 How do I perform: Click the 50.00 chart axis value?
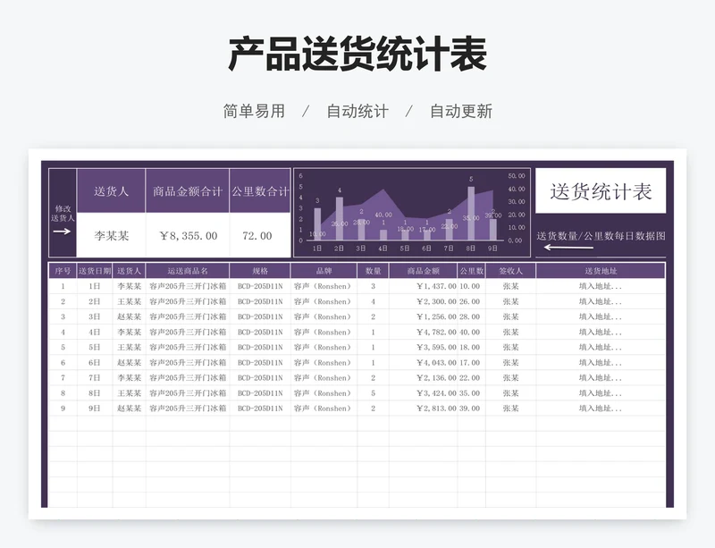click(x=517, y=176)
